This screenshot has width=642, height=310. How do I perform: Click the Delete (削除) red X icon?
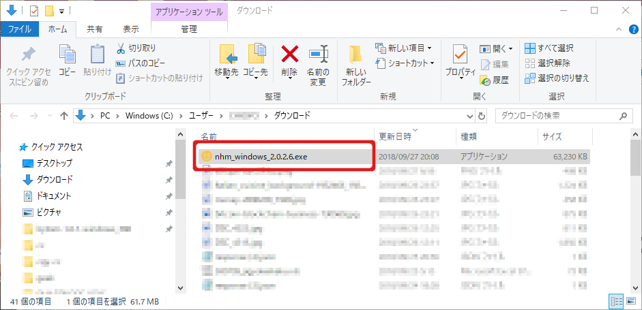290,55
